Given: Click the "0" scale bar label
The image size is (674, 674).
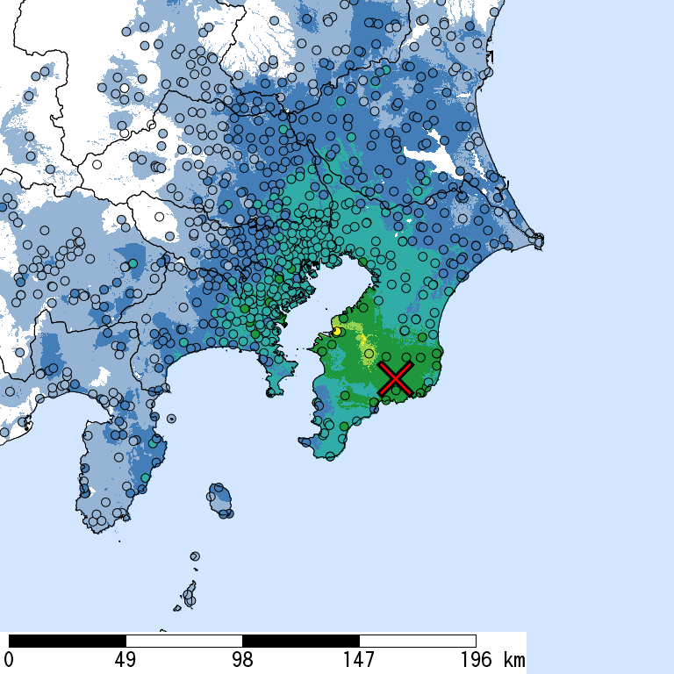Looking at the screenshot, I should [8, 659].
